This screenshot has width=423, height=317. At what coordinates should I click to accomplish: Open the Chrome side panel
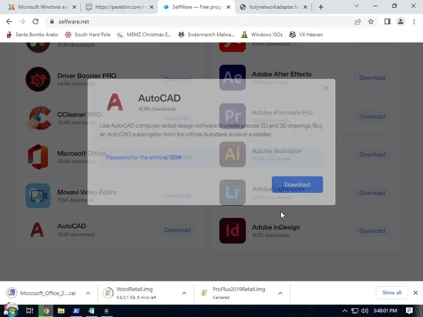pyautogui.click(x=387, y=21)
